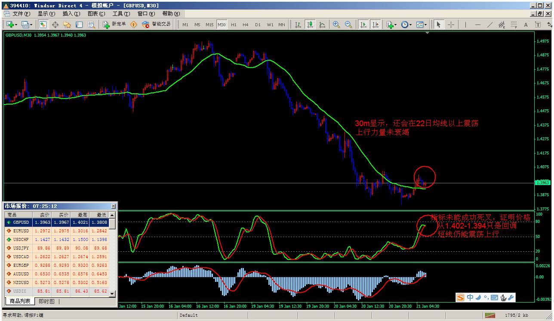Click the orange diamond alert icon
The image size is (554, 321).
(134, 25)
